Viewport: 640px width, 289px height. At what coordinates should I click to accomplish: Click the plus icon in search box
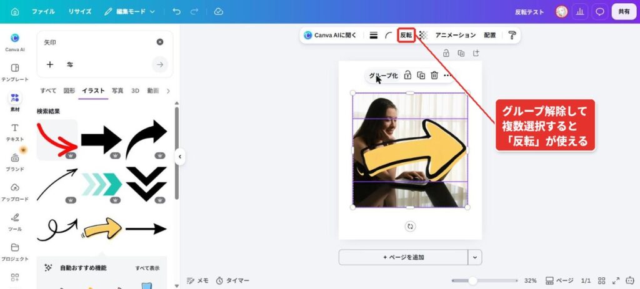(x=50, y=64)
